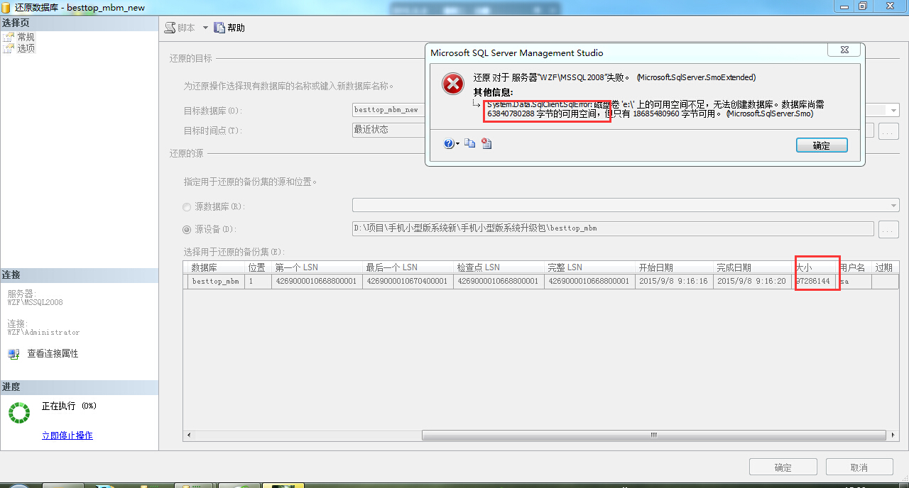Click the 42690000010670400001 LSN cell
The width and height of the screenshot is (909, 488).
(408, 281)
